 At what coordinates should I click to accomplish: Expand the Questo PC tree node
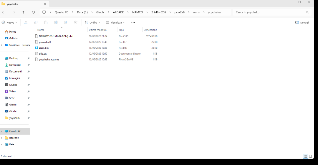[2, 131]
